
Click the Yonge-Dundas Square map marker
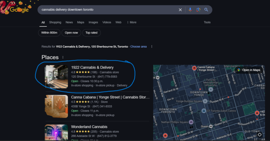pos(205,101)
